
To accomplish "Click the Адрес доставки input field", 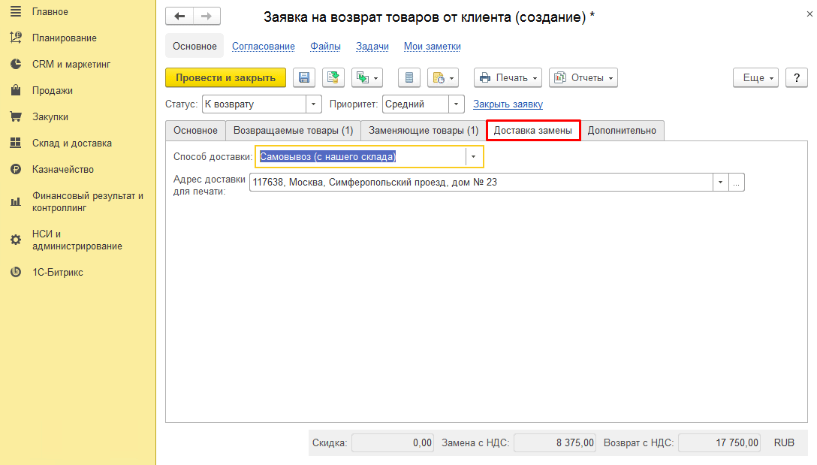I will (x=481, y=183).
